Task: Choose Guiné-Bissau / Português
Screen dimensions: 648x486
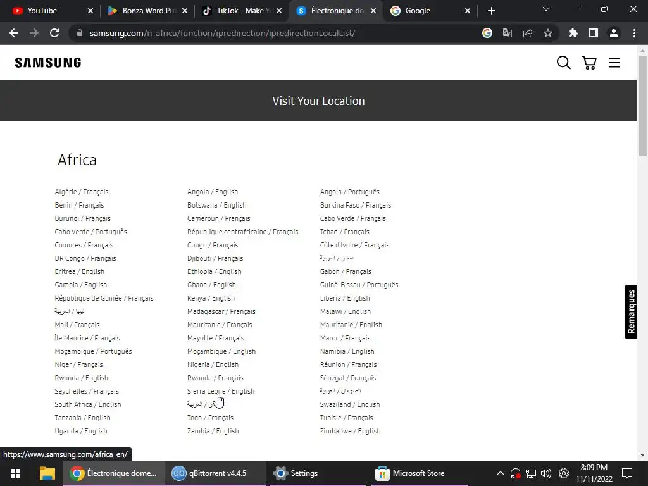Action: click(359, 285)
